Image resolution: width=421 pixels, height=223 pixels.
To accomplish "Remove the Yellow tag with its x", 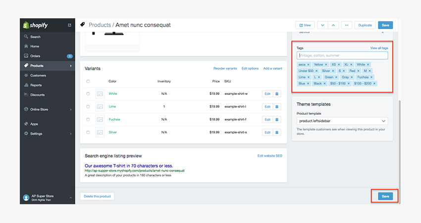I will click(326, 65).
